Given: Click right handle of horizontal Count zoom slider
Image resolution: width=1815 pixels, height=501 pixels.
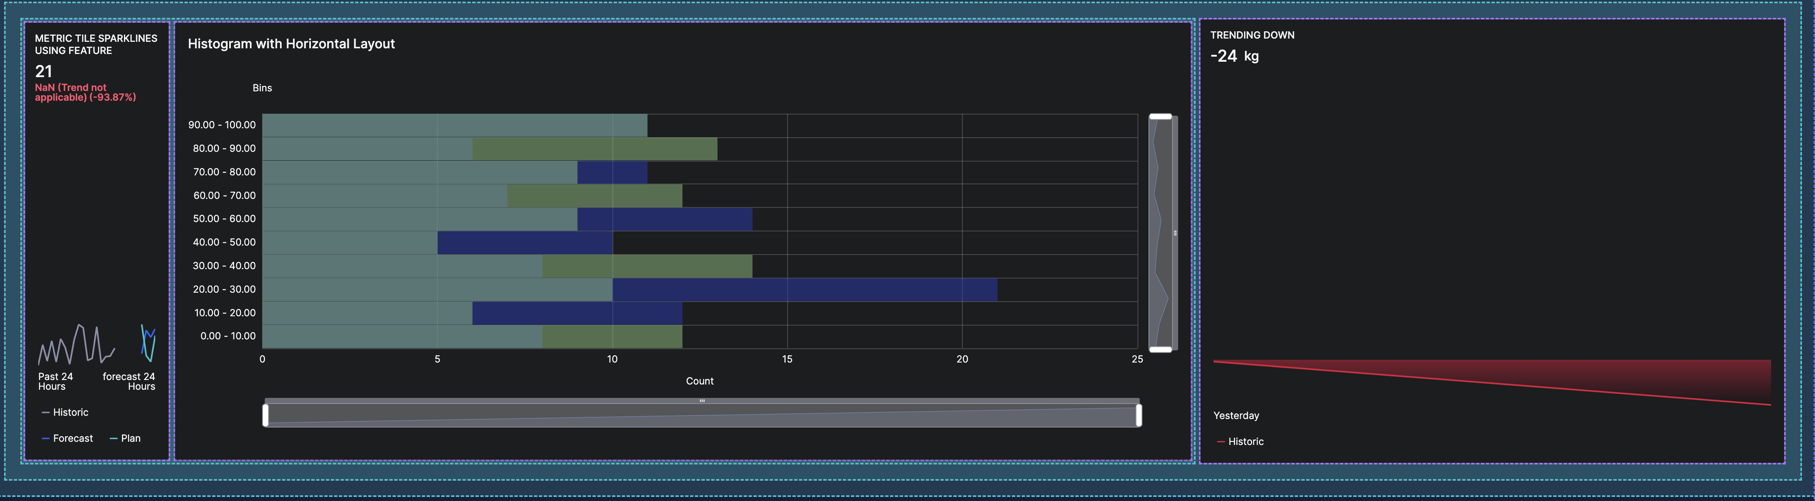Looking at the screenshot, I should click(x=1139, y=415).
